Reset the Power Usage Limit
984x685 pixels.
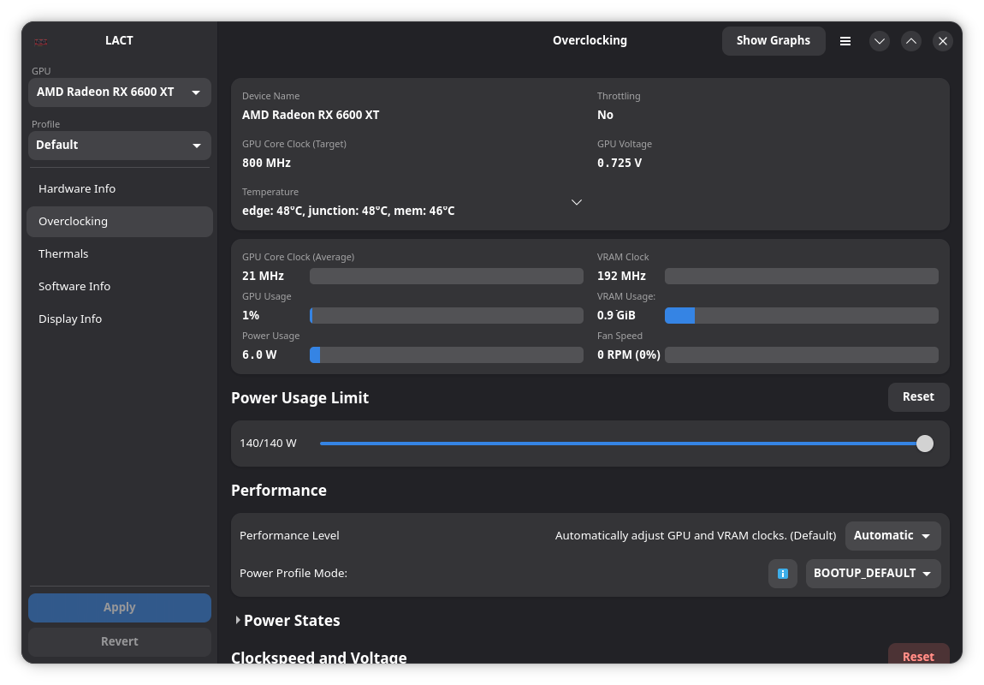[918, 396]
